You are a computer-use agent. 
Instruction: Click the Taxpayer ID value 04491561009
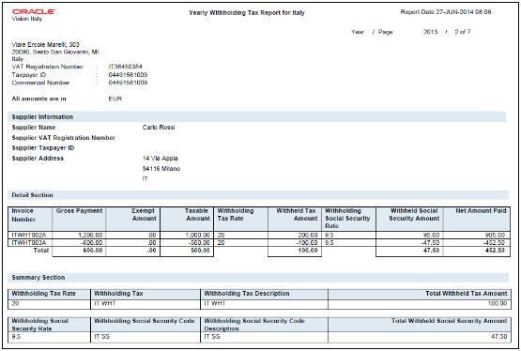point(128,75)
